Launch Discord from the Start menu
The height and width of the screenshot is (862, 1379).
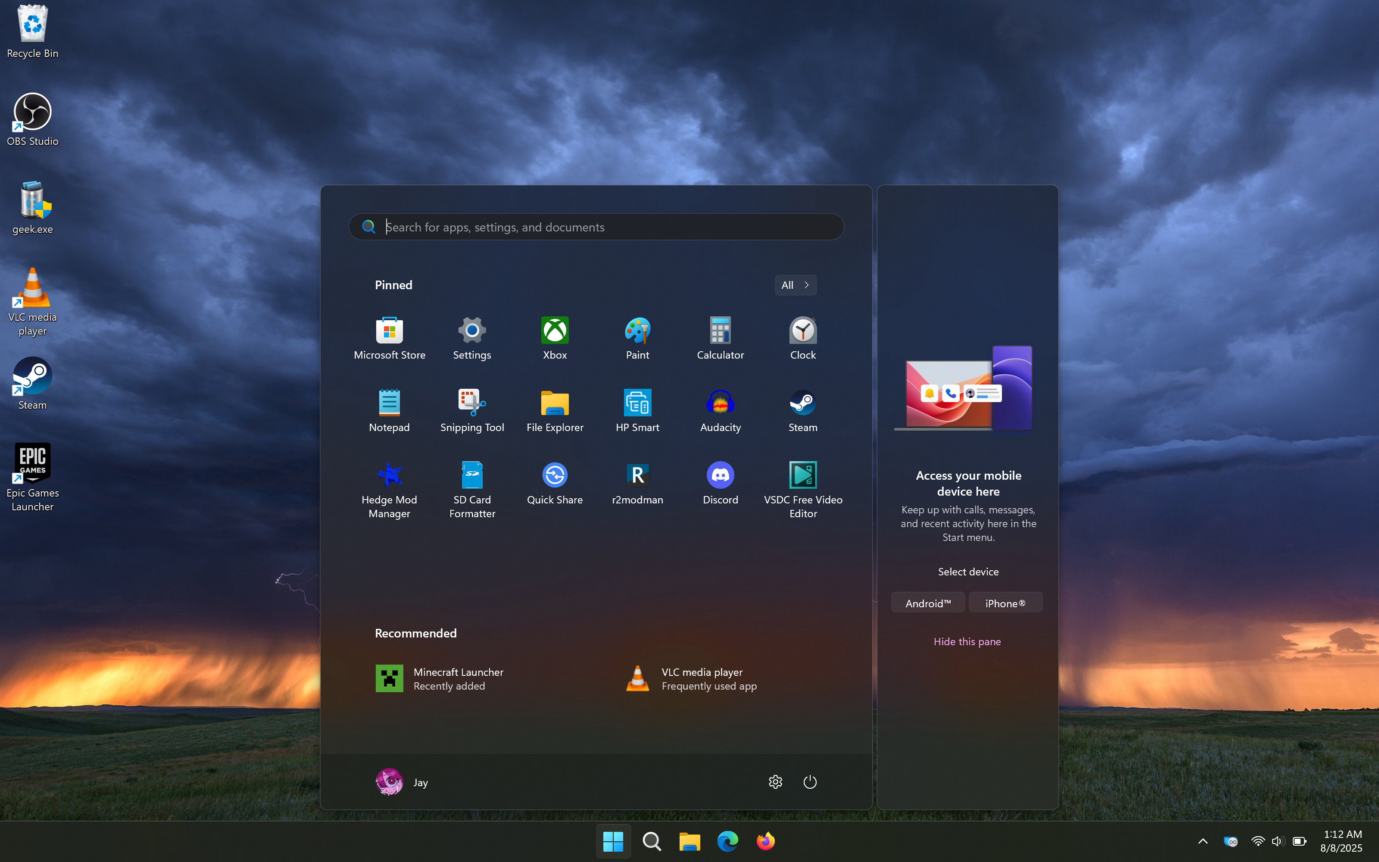pyautogui.click(x=720, y=483)
